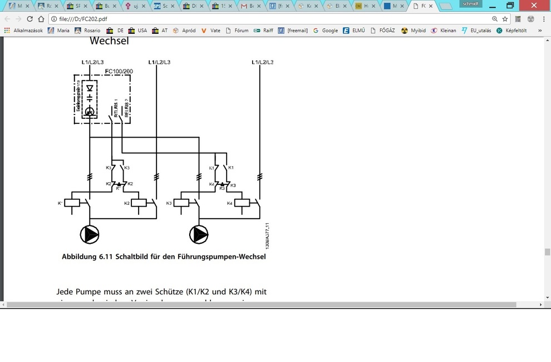Open the ELMŰ bookmark
This screenshot has width=551, height=362.
(x=354, y=31)
